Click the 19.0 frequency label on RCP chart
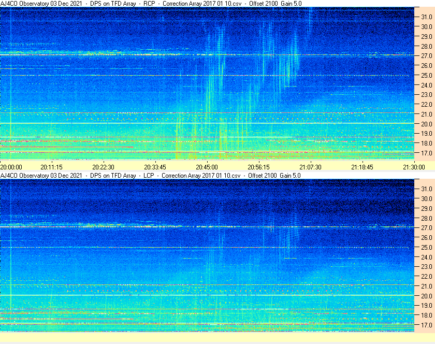Viewport: 435px width, 344px height. coord(427,134)
